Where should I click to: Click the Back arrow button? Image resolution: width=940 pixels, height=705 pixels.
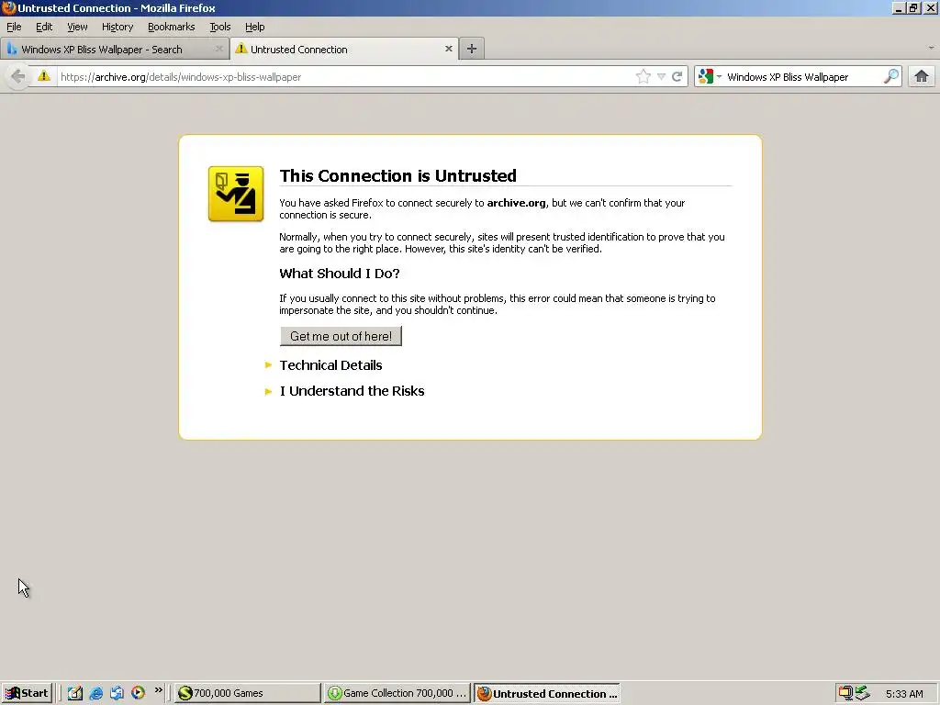click(x=18, y=77)
